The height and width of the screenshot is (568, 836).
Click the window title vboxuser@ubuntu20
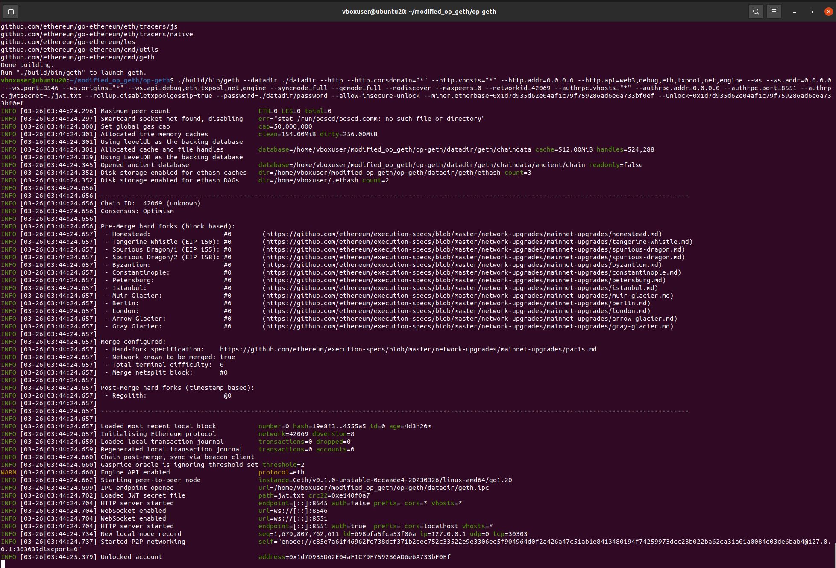tap(419, 12)
